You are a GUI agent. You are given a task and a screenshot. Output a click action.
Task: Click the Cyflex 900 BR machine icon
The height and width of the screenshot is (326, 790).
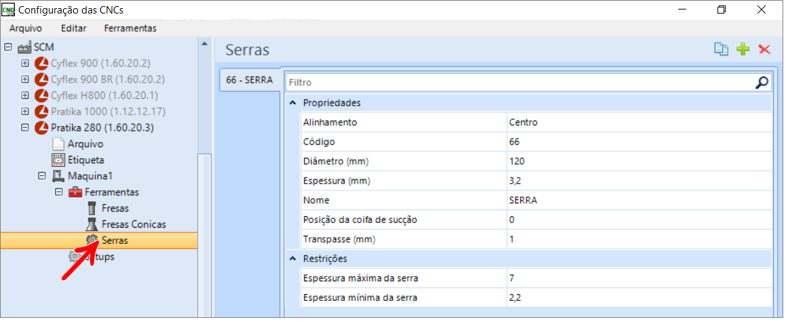coord(42,79)
